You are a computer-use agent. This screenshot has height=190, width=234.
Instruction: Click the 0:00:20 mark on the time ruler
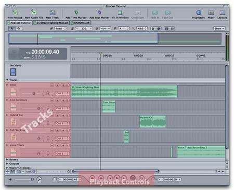click(138, 56)
